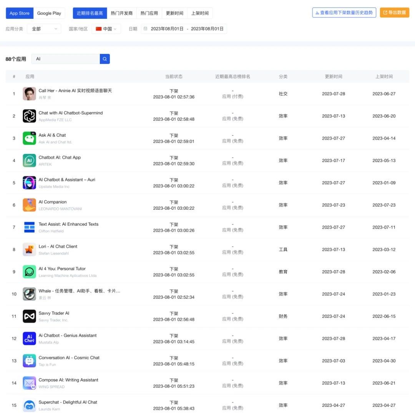Open Compose AI: Writing Assistant icon
The width and height of the screenshot is (415, 416).
pyautogui.click(x=30, y=383)
